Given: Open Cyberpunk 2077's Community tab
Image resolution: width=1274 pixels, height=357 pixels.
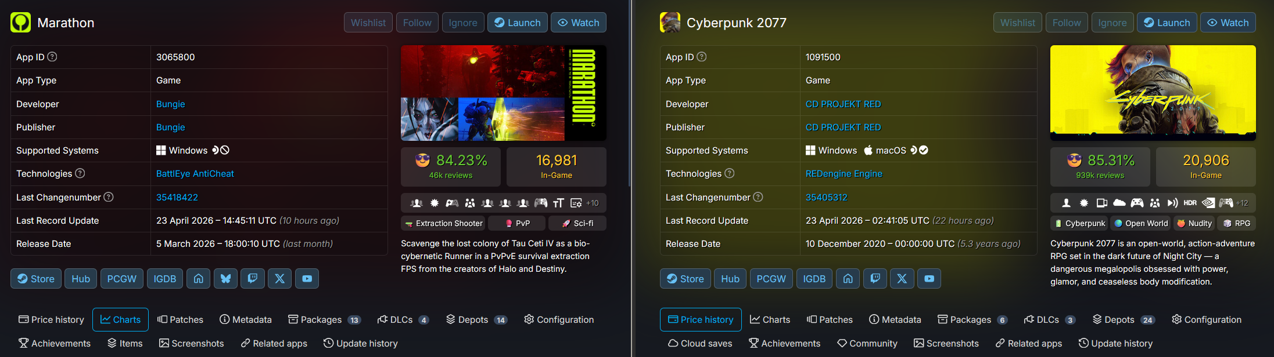Looking at the screenshot, I should 867,343.
